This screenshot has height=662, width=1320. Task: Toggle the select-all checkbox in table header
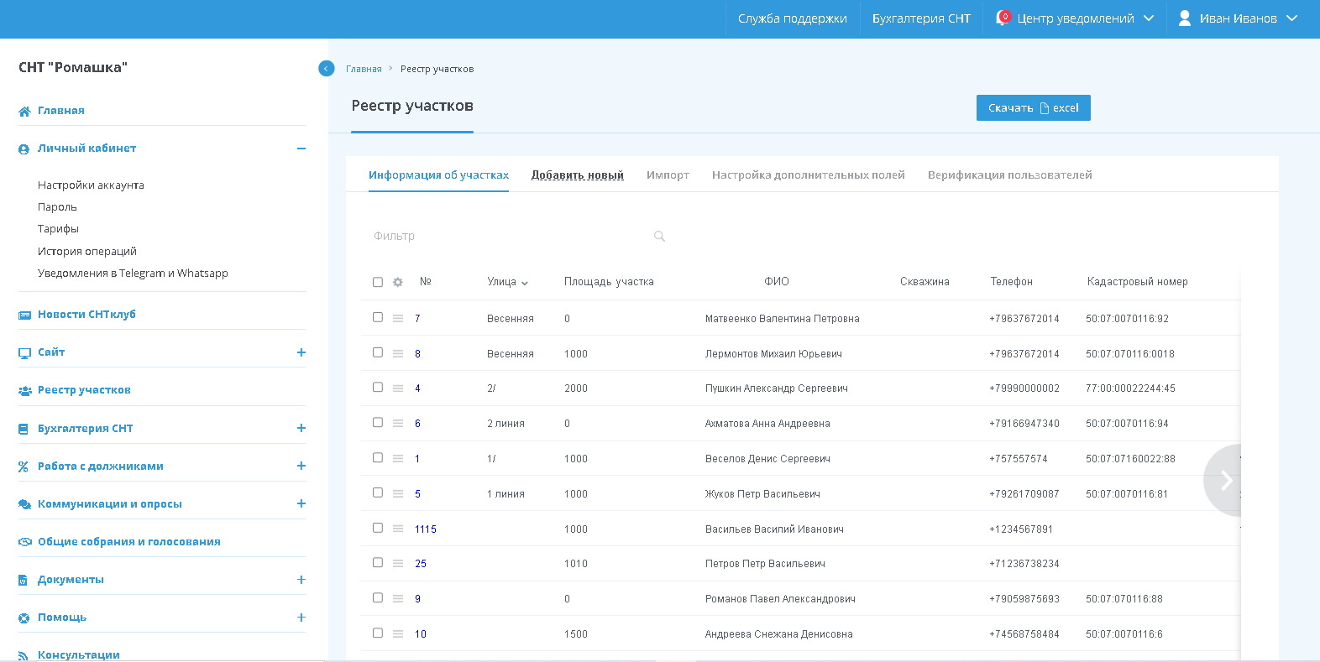pos(378,282)
